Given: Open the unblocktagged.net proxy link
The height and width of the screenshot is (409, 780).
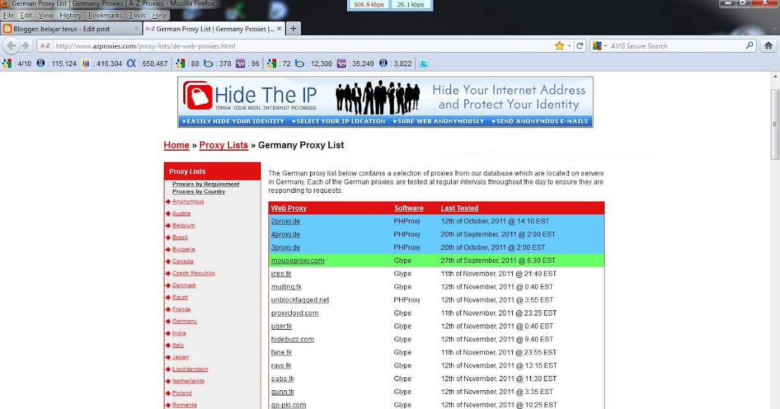Looking at the screenshot, I should [x=300, y=300].
